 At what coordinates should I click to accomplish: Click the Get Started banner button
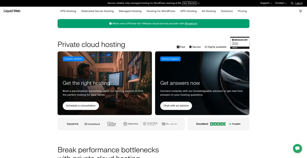(190, 3)
